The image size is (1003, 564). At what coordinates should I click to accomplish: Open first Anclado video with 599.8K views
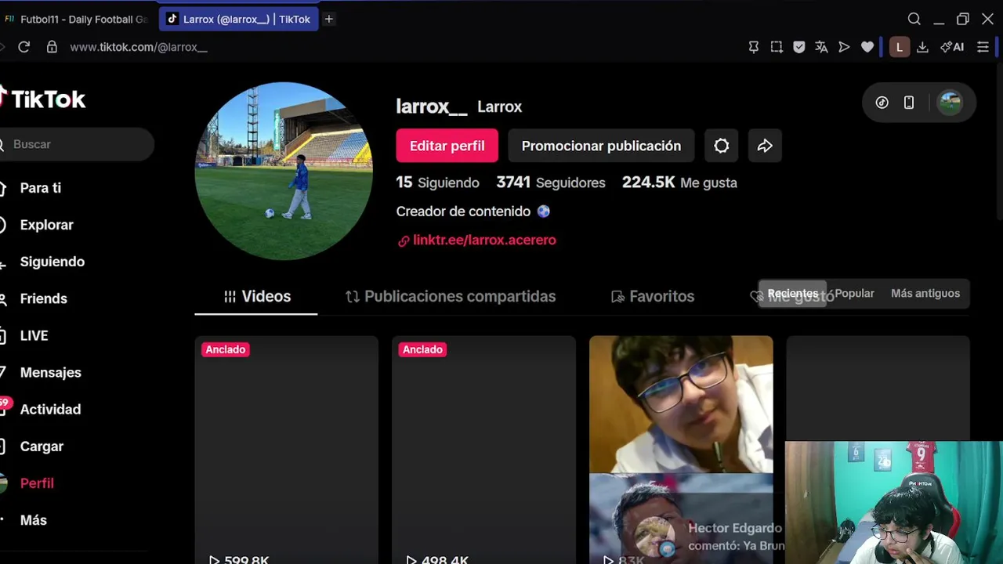(287, 450)
